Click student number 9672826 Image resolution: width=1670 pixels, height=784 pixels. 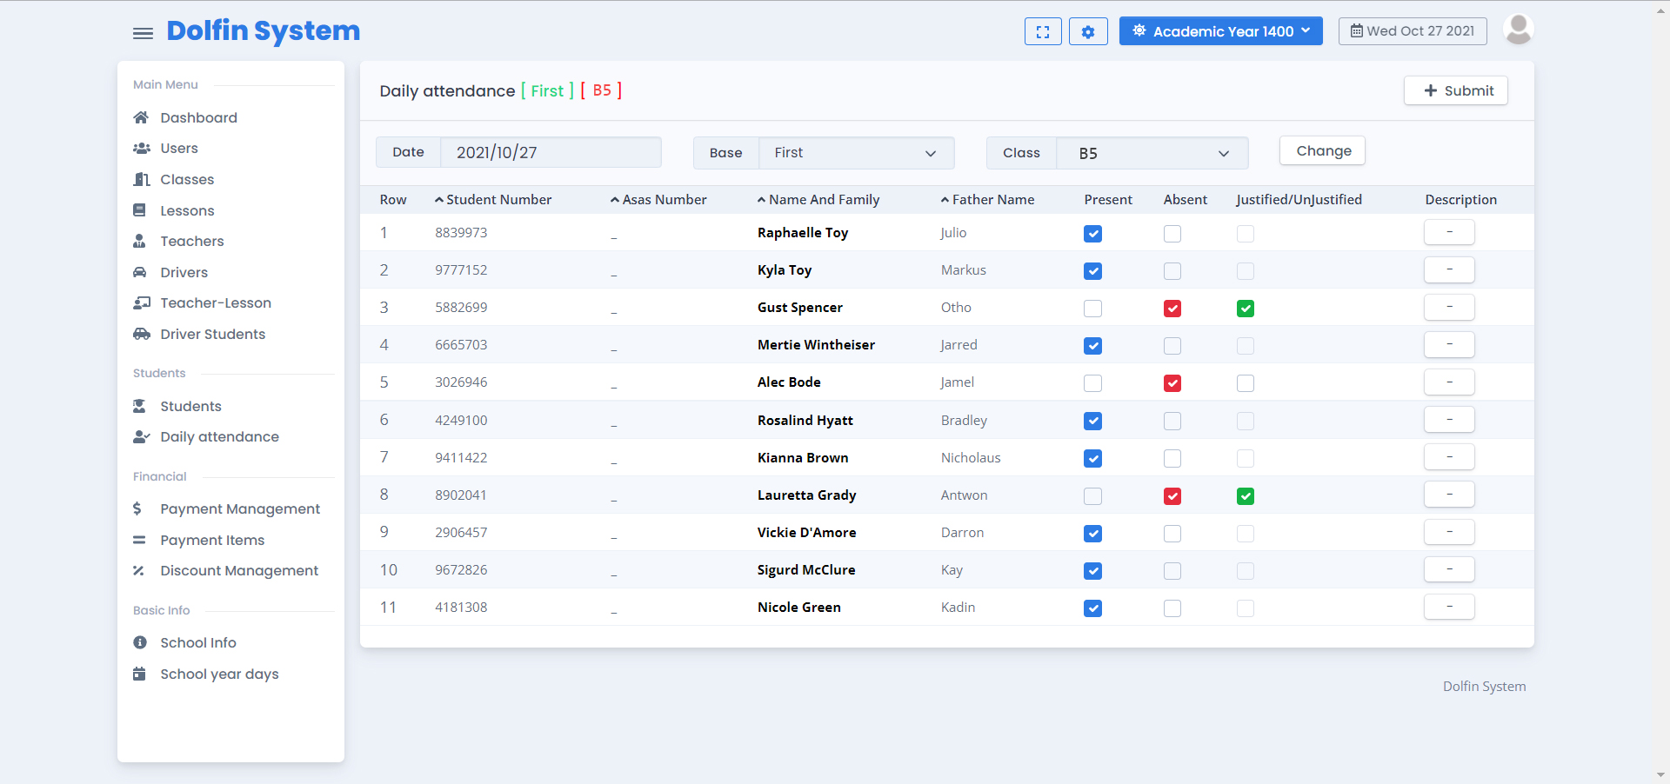pos(461,570)
